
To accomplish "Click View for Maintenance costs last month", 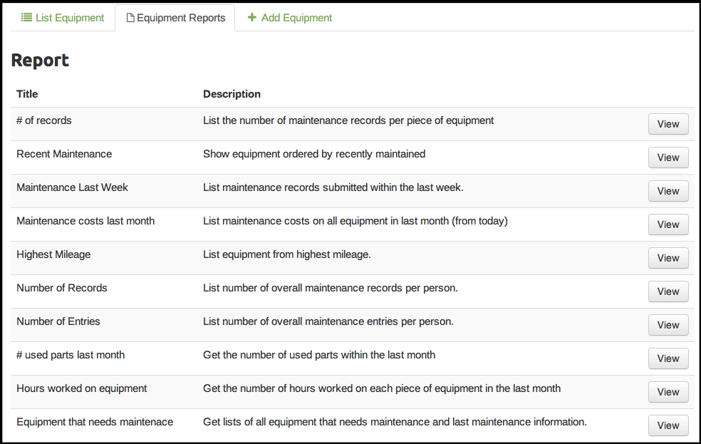I will pos(668,224).
